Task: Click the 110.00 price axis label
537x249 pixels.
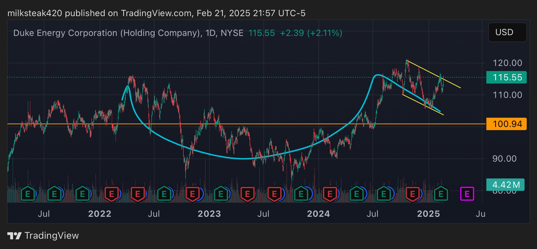Action: tap(507, 95)
